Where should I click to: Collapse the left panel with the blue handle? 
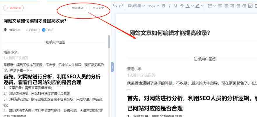[112, 67]
